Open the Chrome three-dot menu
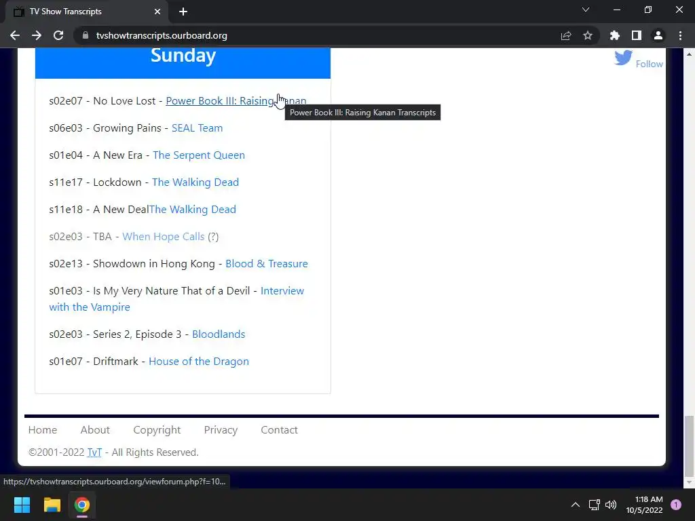The width and height of the screenshot is (695, 521). (680, 35)
